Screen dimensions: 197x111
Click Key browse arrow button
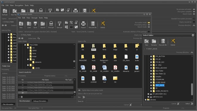pos(84,97)
